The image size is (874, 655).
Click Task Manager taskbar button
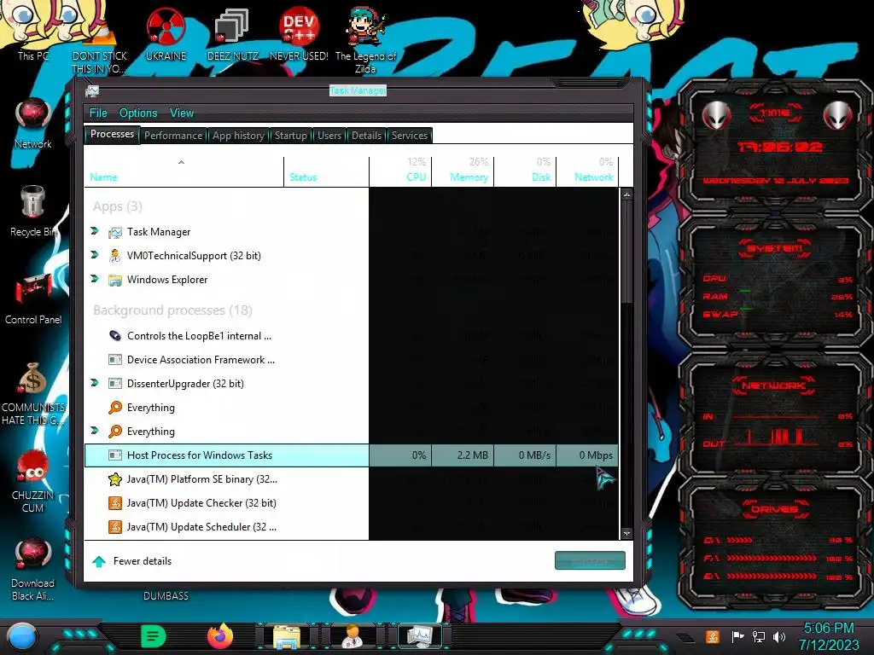(419, 636)
